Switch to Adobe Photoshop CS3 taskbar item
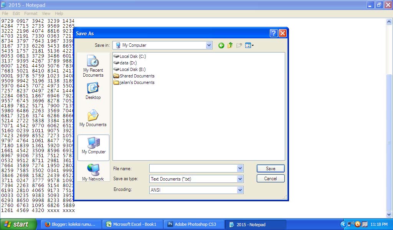 [194, 224]
